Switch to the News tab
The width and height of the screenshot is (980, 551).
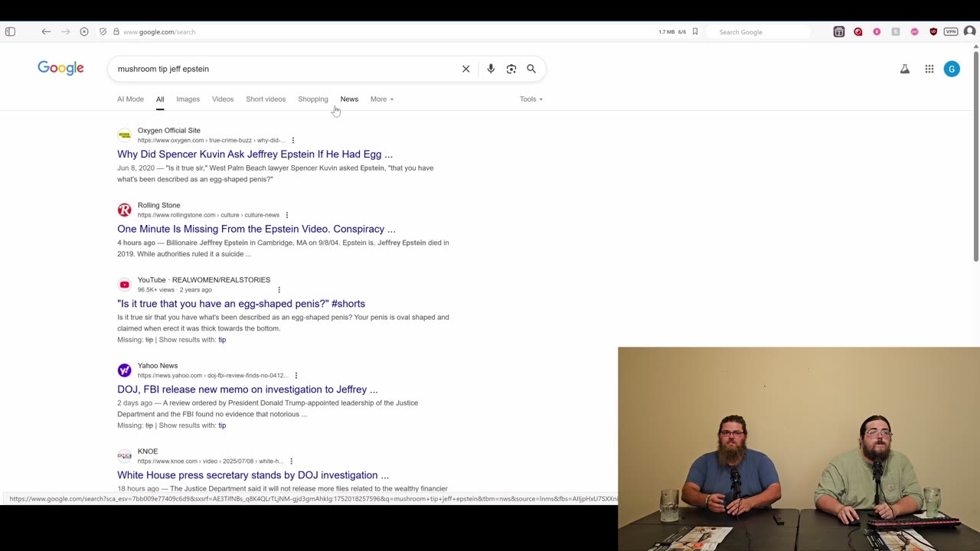pos(349,99)
